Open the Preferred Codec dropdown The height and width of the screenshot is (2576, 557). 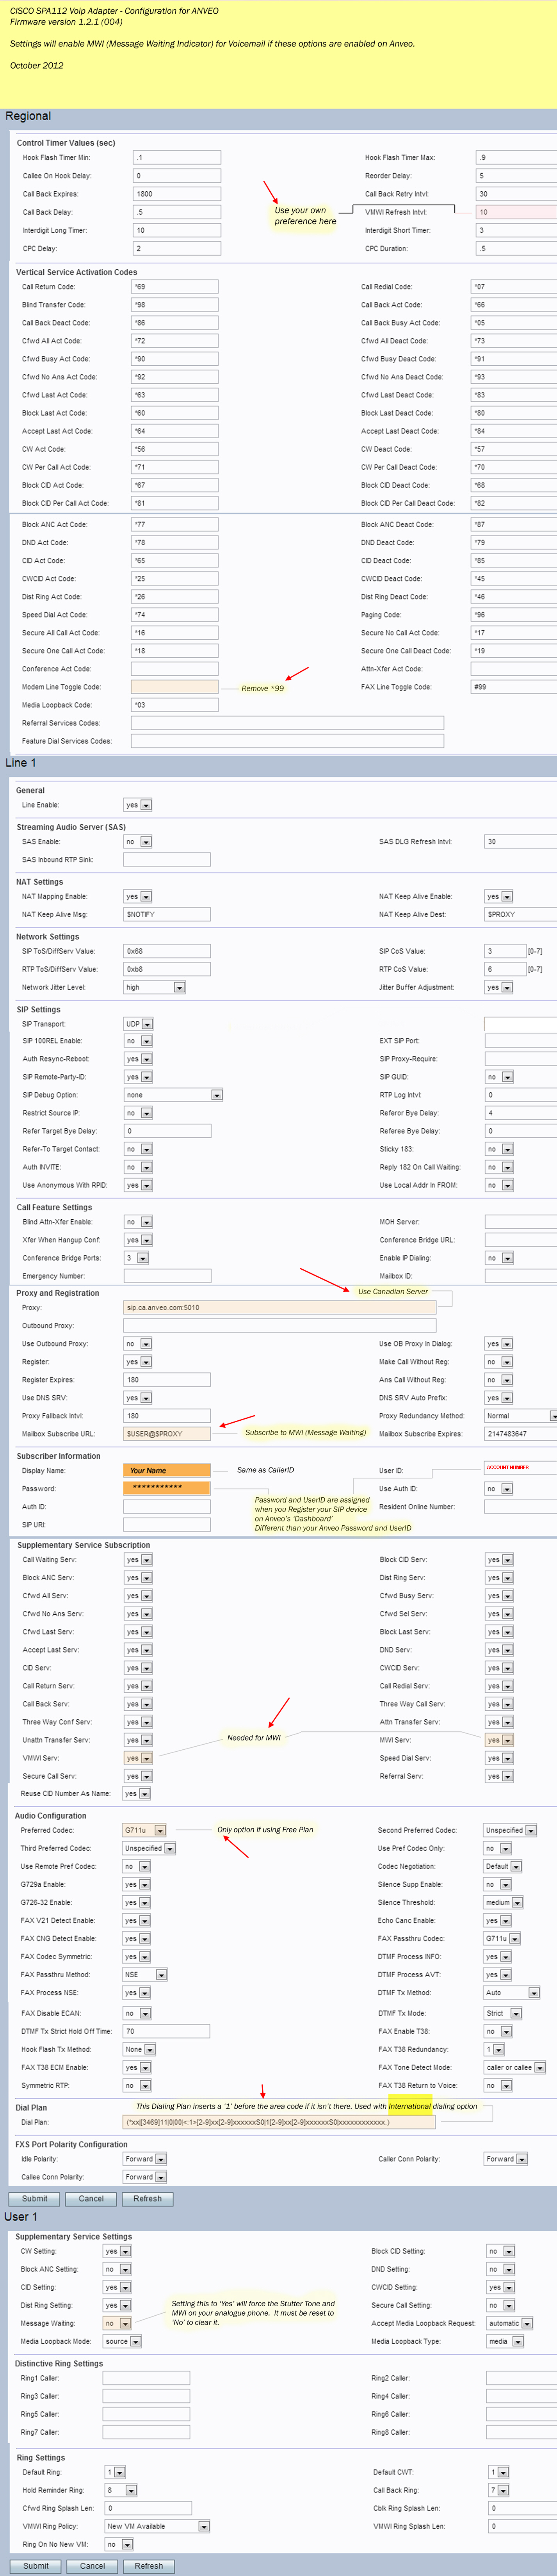pos(144,1830)
